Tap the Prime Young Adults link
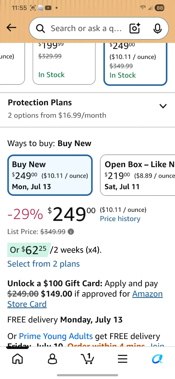Image resolution: width=175 pixels, height=379 pixels. coord(56,336)
